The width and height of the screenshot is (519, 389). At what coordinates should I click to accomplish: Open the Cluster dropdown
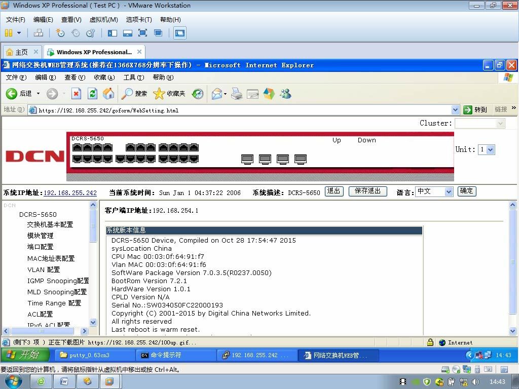(x=480, y=124)
